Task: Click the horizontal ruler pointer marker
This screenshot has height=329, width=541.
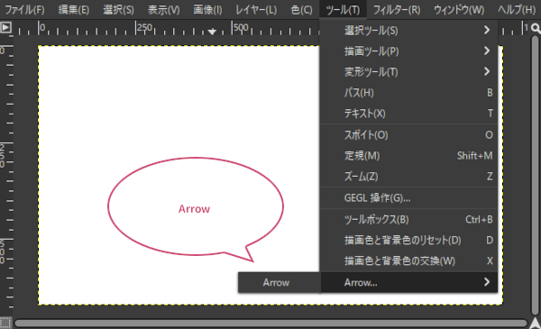Action: tap(212, 32)
